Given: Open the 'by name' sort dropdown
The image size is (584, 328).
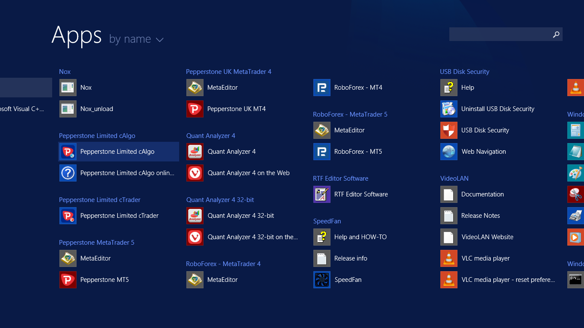Looking at the screenshot, I should [136, 39].
